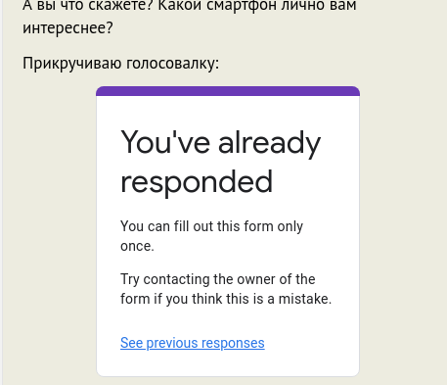Click the beige page background left of the form

(49, 228)
